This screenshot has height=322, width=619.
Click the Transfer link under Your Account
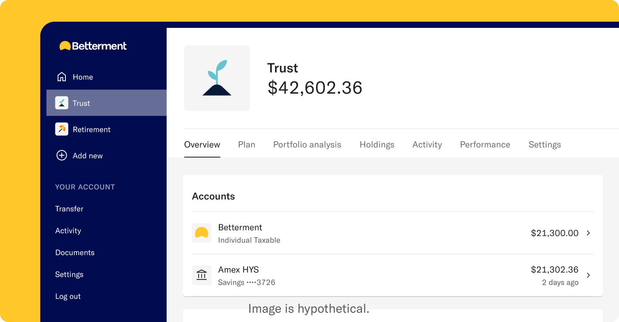coord(69,208)
